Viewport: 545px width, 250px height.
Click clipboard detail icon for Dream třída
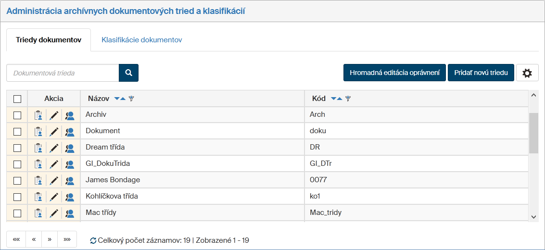pos(38,148)
